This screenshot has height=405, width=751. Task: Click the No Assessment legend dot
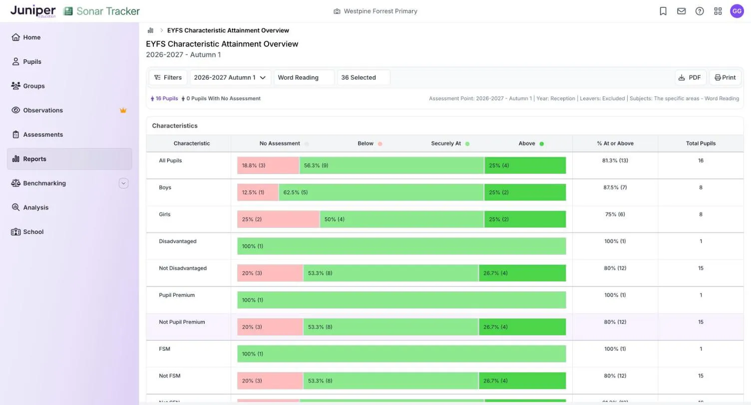pos(307,144)
